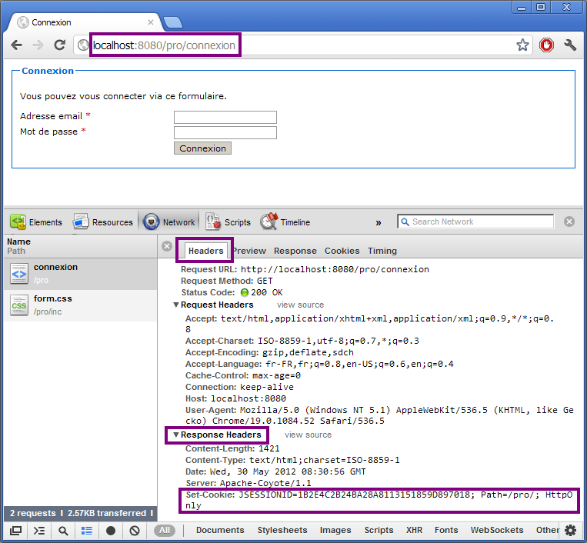This screenshot has height=543, width=587.
Task: Undock the developer tools into a window
Action: pyautogui.click(x=15, y=531)
